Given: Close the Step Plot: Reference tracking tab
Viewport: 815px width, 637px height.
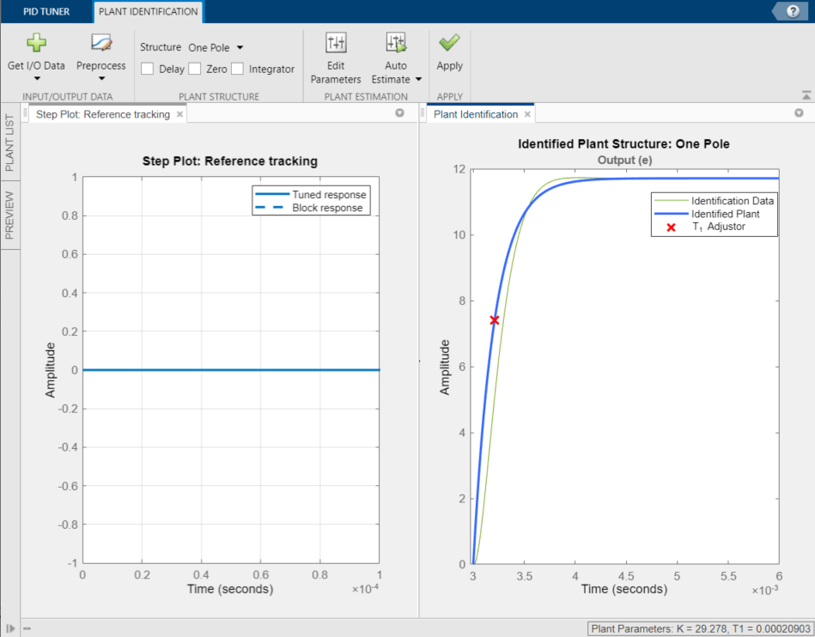Looking at the screenshot, I should [179, 114].
